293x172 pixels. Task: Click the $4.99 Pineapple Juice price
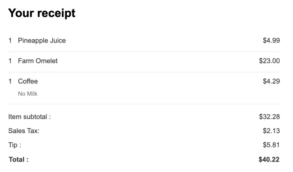(x=271, y=41)
